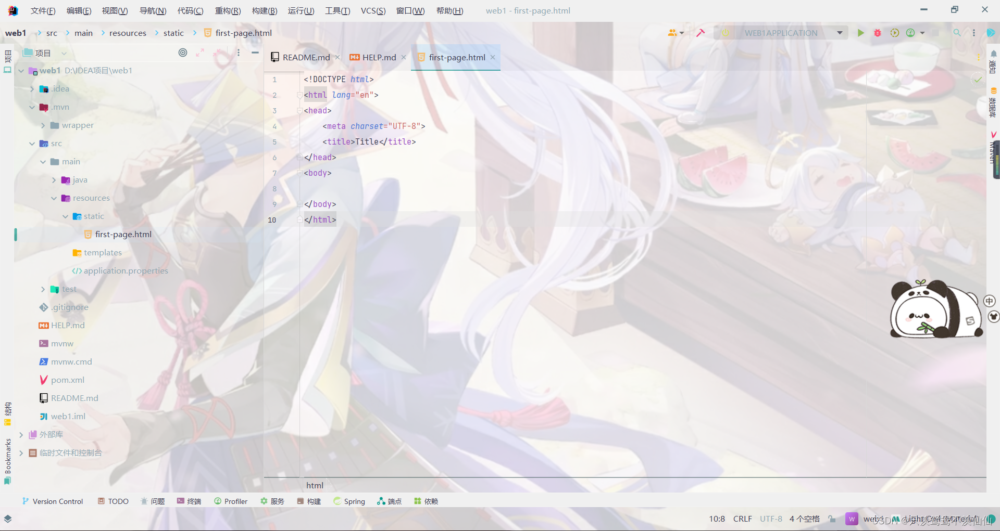
Task: Open the 文件(F) menu
Action: (x=43, y=11)
